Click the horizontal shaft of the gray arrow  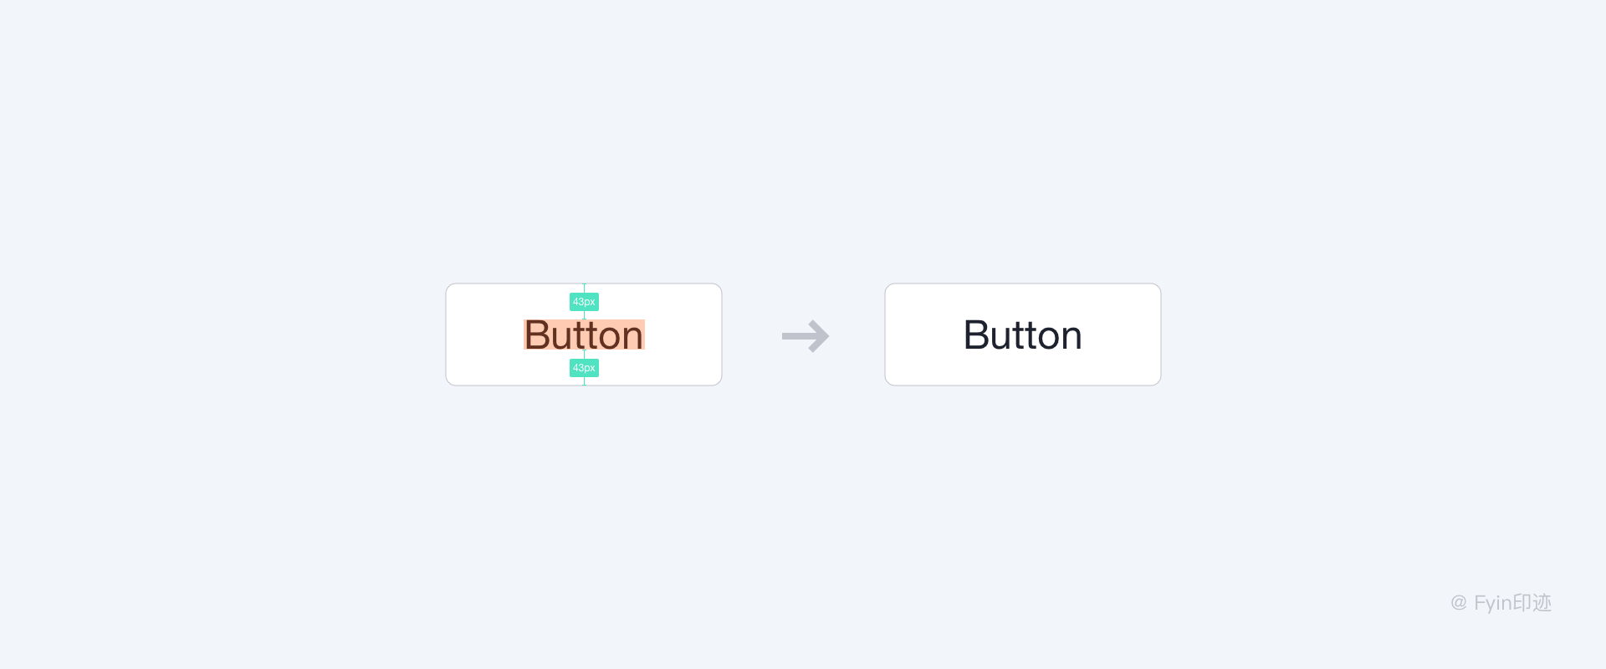(x=798, y=336)
